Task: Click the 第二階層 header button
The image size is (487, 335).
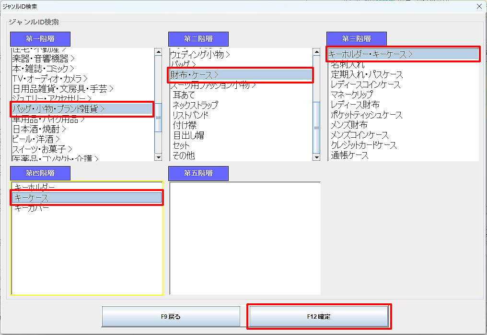Action: coord(198,39)
